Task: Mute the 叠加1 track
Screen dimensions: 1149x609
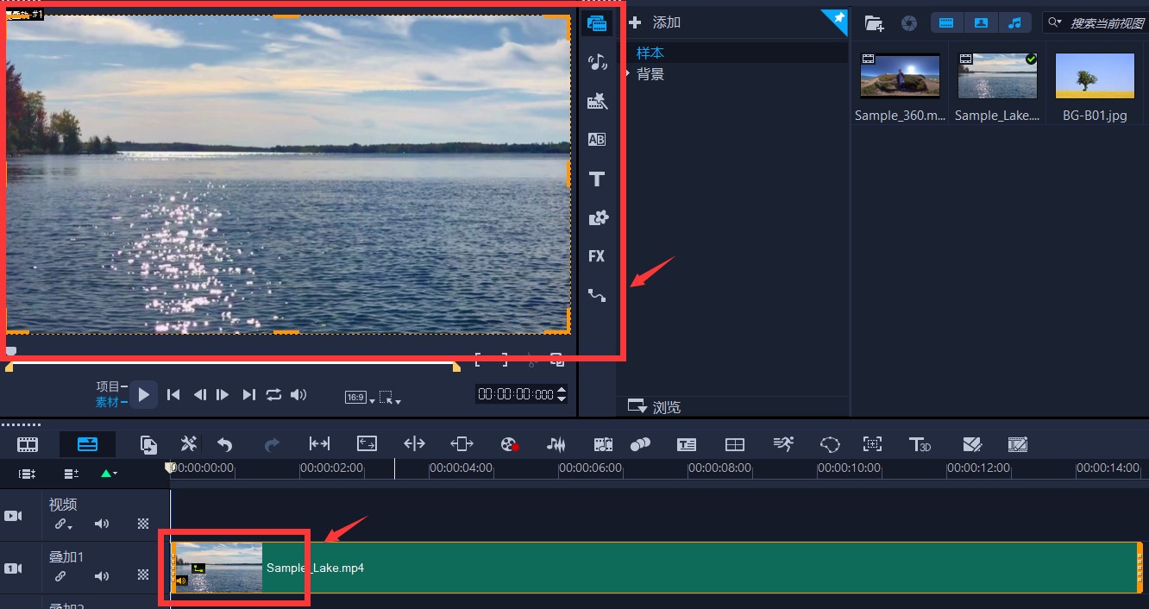Action: pyautogui.click(x=102, y=575)
